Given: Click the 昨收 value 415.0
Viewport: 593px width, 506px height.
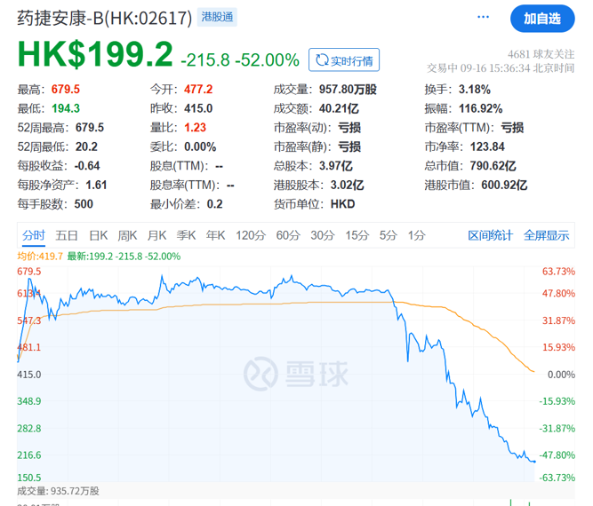Looking at the screenshot, I should (198, 109).
